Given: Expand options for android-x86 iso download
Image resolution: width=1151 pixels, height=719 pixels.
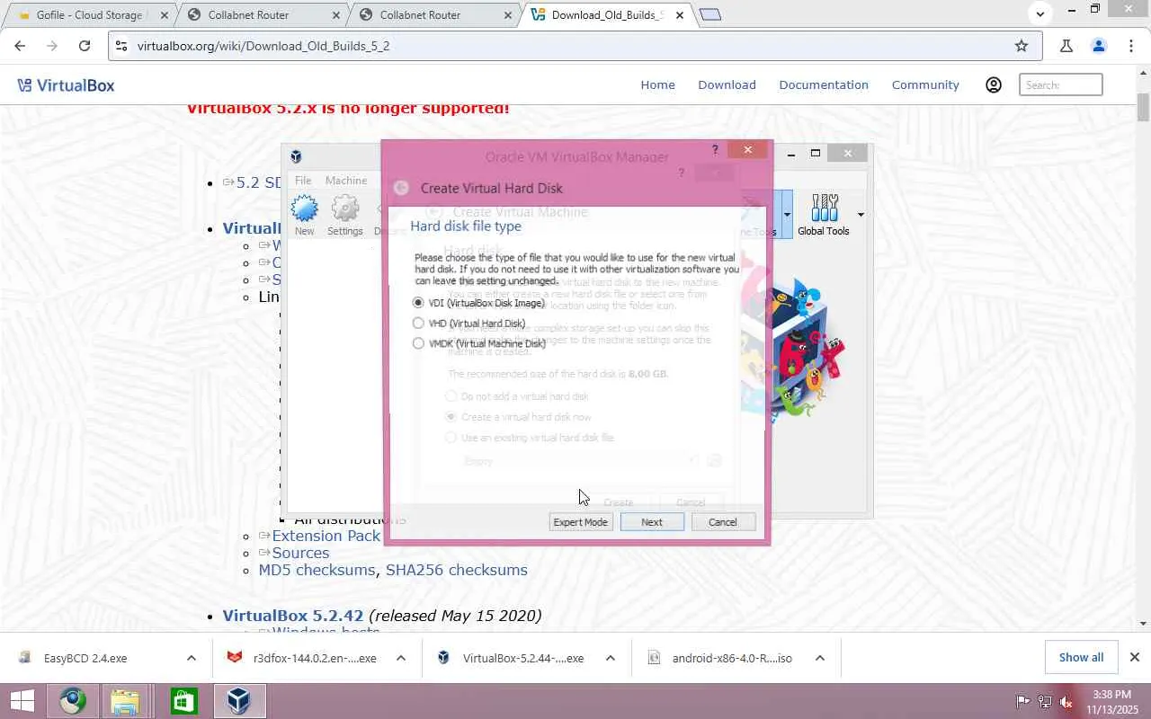Looking at the screenshot, I should (820, 658).
